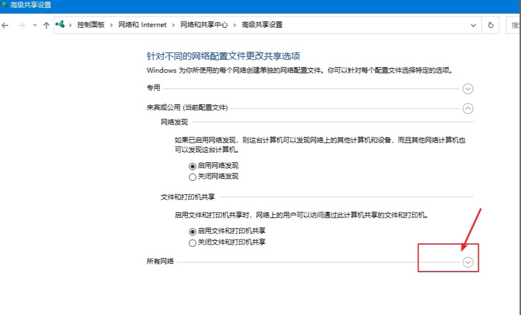Image resolution: width=521 pixels, height=315 pixels.
Task: Click the refresh button beside address bar
Action: coord(491,25)
